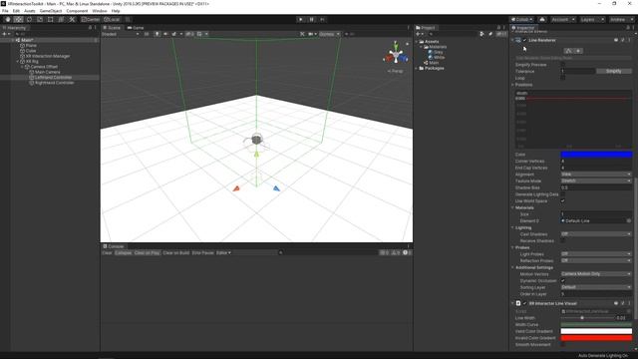638x359 pixels.
Task: Select the Rect tool in the toolbar
Action: (51, 20)
